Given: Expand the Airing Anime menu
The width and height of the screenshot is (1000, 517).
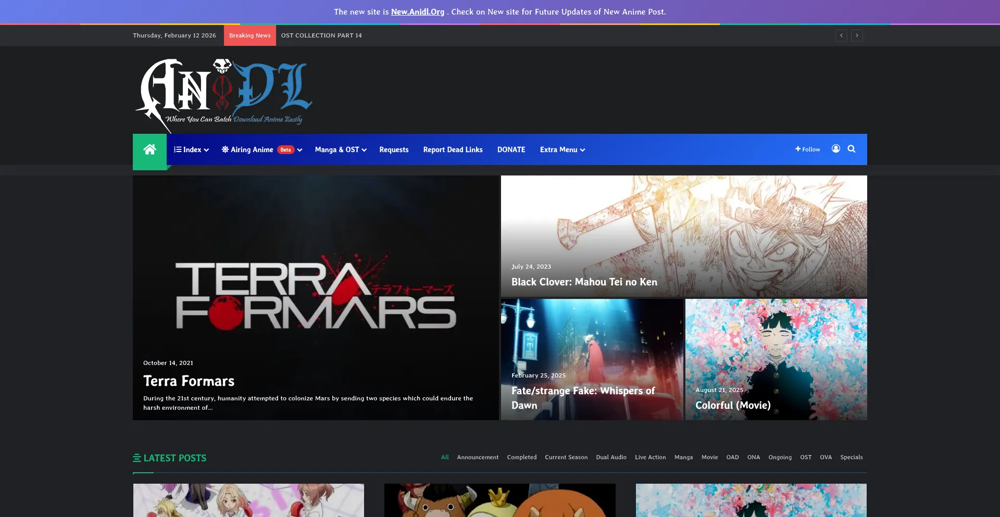Looking at the screenshot, I should tap(261, 149).
